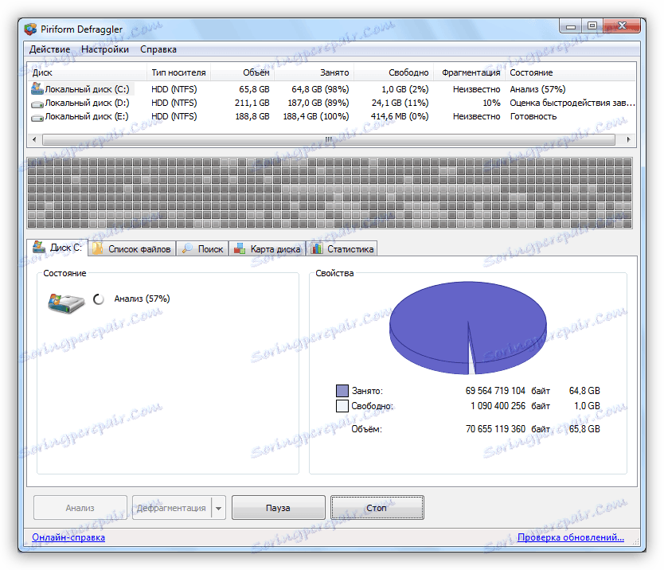Click the '414,6 MB (0%)' free space cell
The width and height of the screenshot is (664, 570).
[x=400, y=116]
